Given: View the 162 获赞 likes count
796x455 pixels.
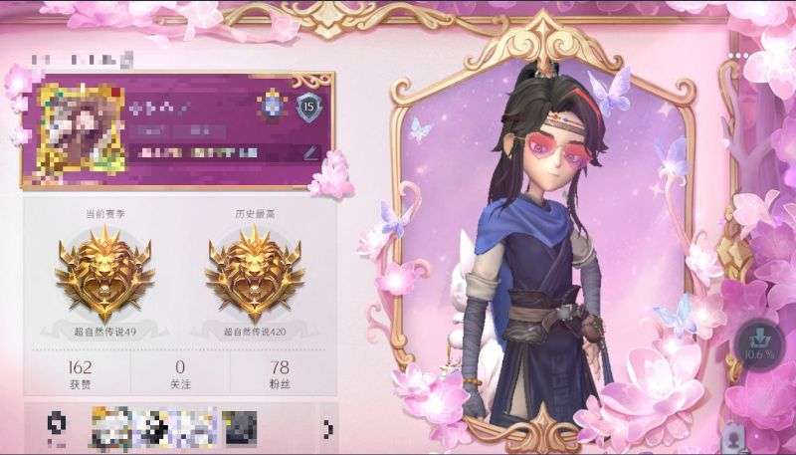Looking at the screenshot, I should point(80,374).
